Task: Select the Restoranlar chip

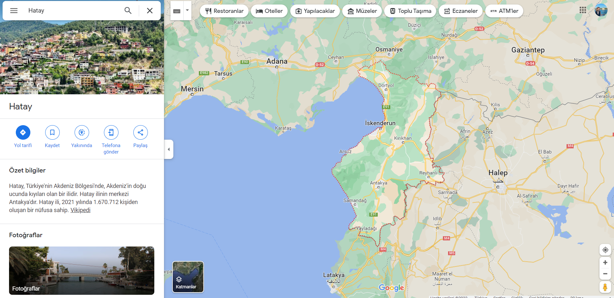Action: (224, 11)
